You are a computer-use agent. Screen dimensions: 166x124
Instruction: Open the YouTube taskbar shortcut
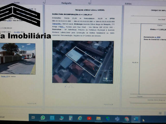[89, 118]
